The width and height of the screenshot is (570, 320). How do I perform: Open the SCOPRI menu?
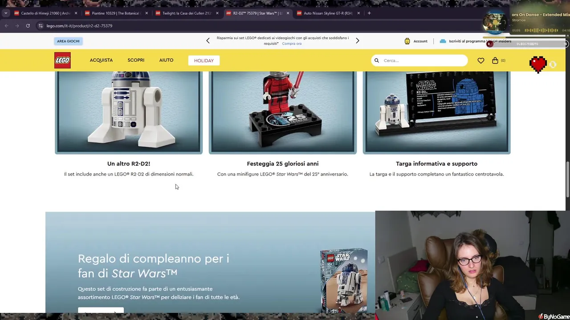point(136,60)
